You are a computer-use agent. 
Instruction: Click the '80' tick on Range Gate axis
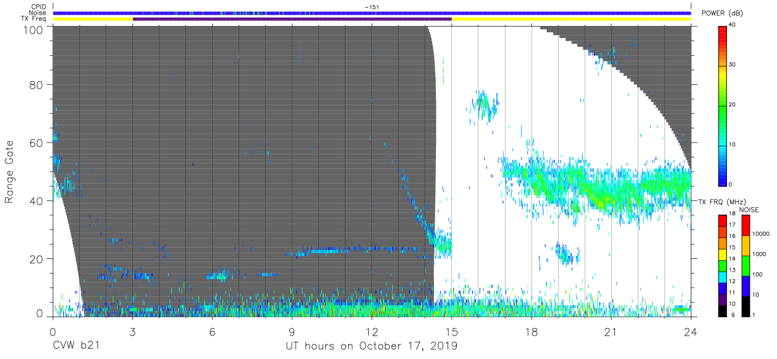[x=37, y=84]
